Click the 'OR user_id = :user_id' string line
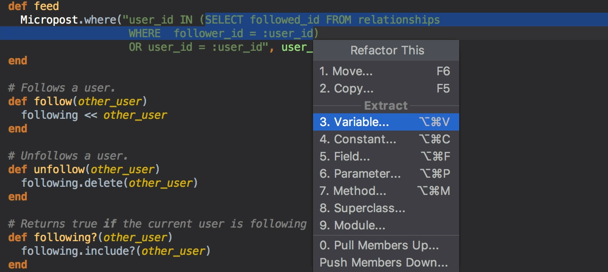Image resolution: width=608 pixels, height=272 pixels. pos(199,47)
